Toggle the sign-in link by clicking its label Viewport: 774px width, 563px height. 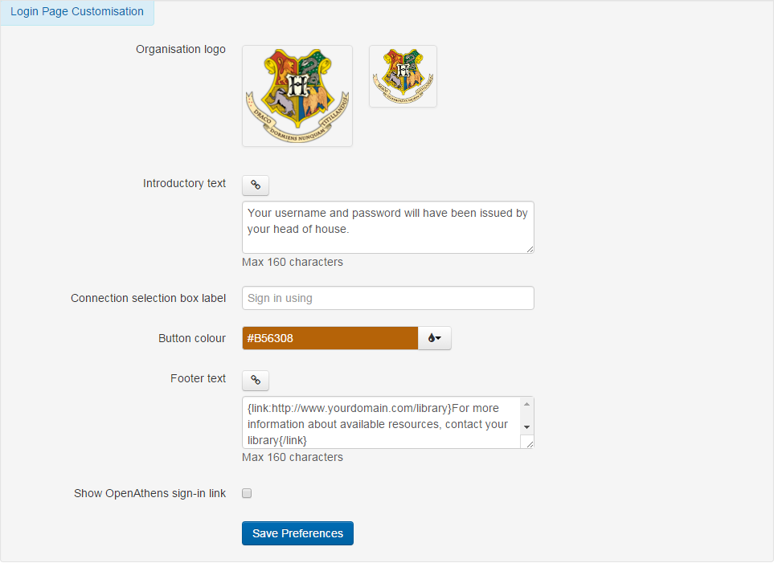[x=149, y=493]
